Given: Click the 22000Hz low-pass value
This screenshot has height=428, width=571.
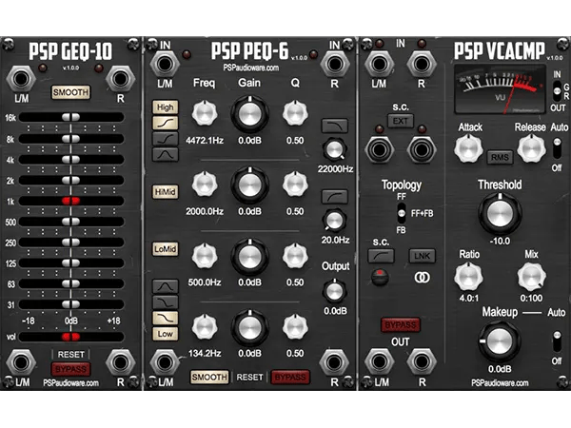Looking at the screenshot, I should click(335, 169).
